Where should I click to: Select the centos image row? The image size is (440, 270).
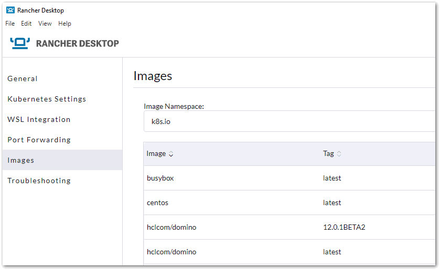[x=289, y=203]
